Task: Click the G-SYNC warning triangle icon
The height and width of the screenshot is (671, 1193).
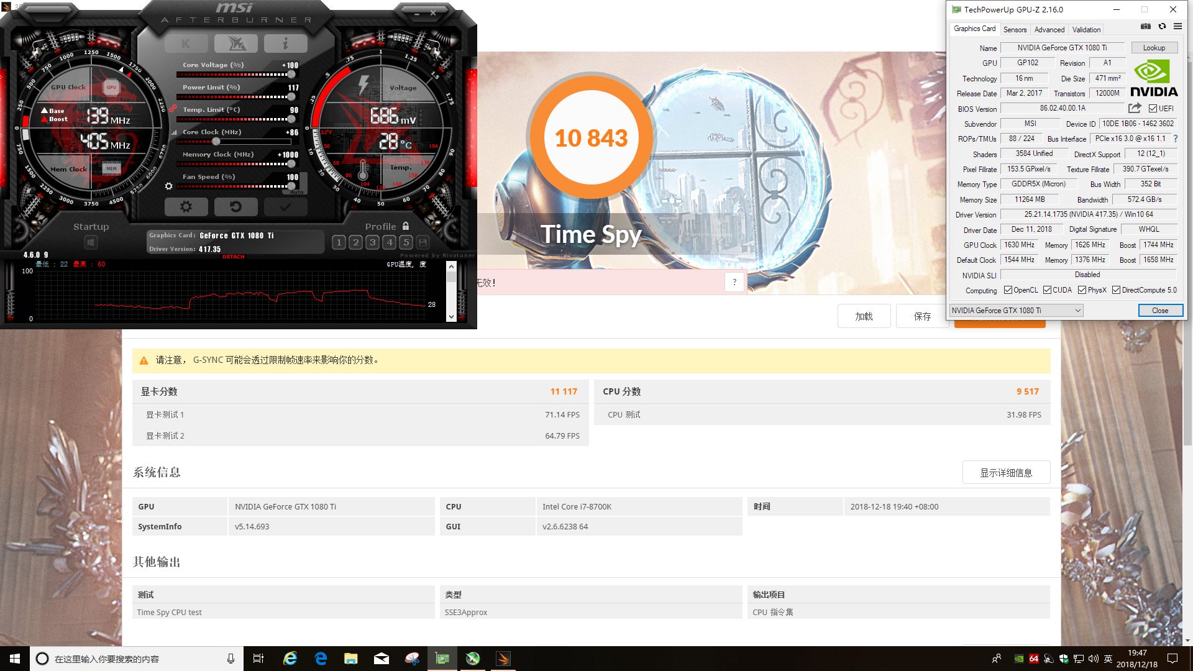Action: point(144,360)
